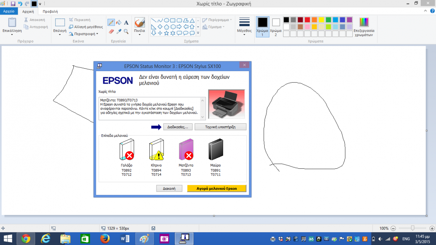The image size is (436, 245).
Task: Choose the Five-point star shape
Action: click(x=166, y=33)
